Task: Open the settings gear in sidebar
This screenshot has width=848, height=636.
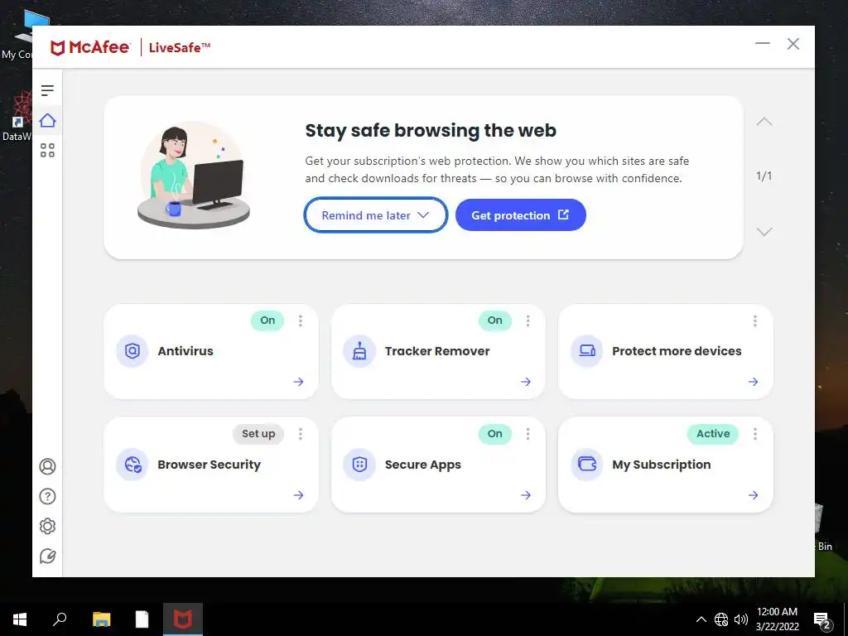Action: pyautogui.click(x=47, y=526)
